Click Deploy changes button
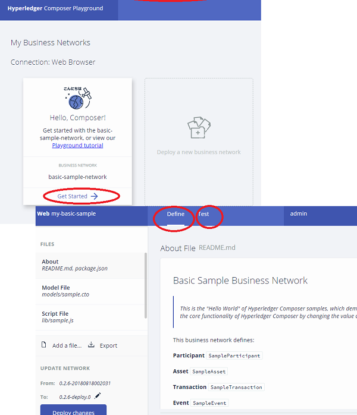 (73, 410)
